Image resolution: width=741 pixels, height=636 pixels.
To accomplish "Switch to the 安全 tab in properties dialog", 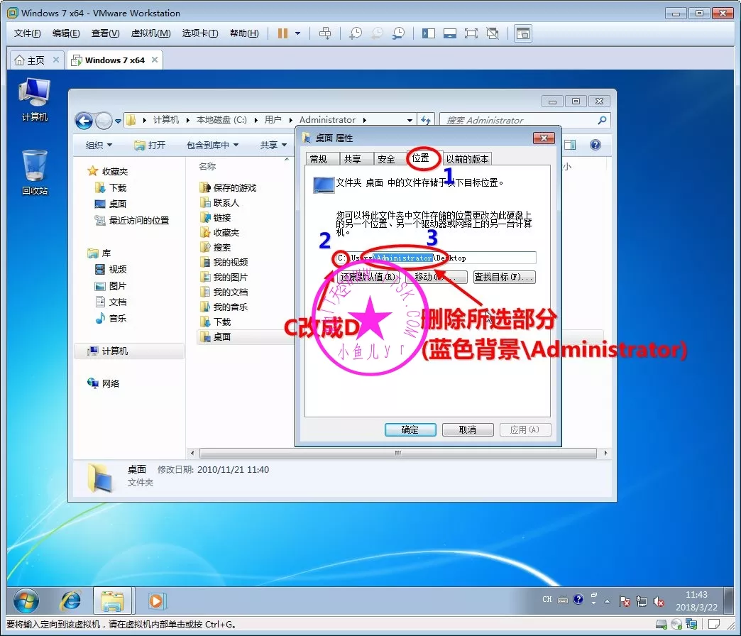I will 386,159.
